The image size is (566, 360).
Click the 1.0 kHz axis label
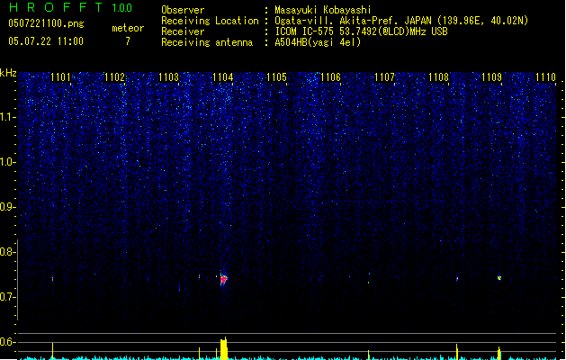[x=7, y=162]
